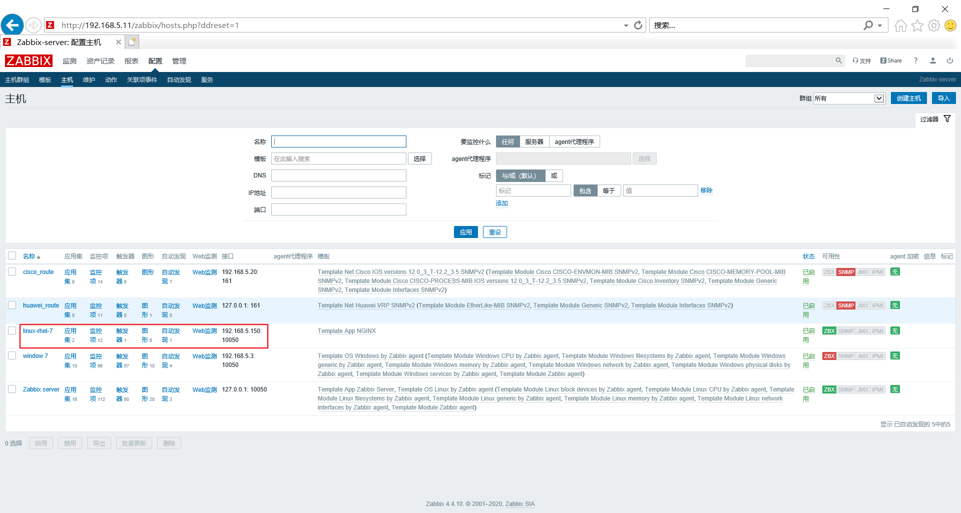Click 移除 tag link
The width and height of the screenshot is (961, 513).
point(706,190)
